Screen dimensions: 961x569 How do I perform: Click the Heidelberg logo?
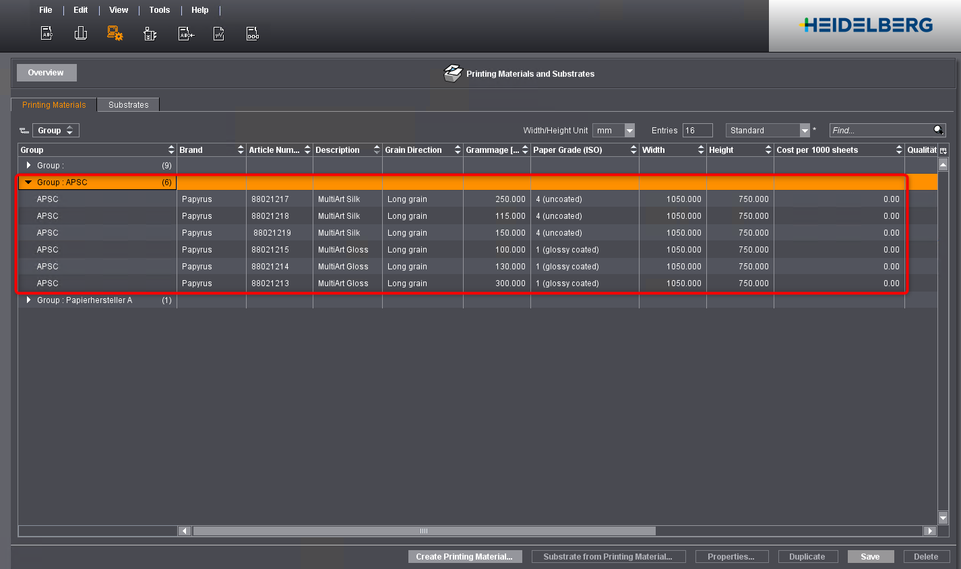865,26
